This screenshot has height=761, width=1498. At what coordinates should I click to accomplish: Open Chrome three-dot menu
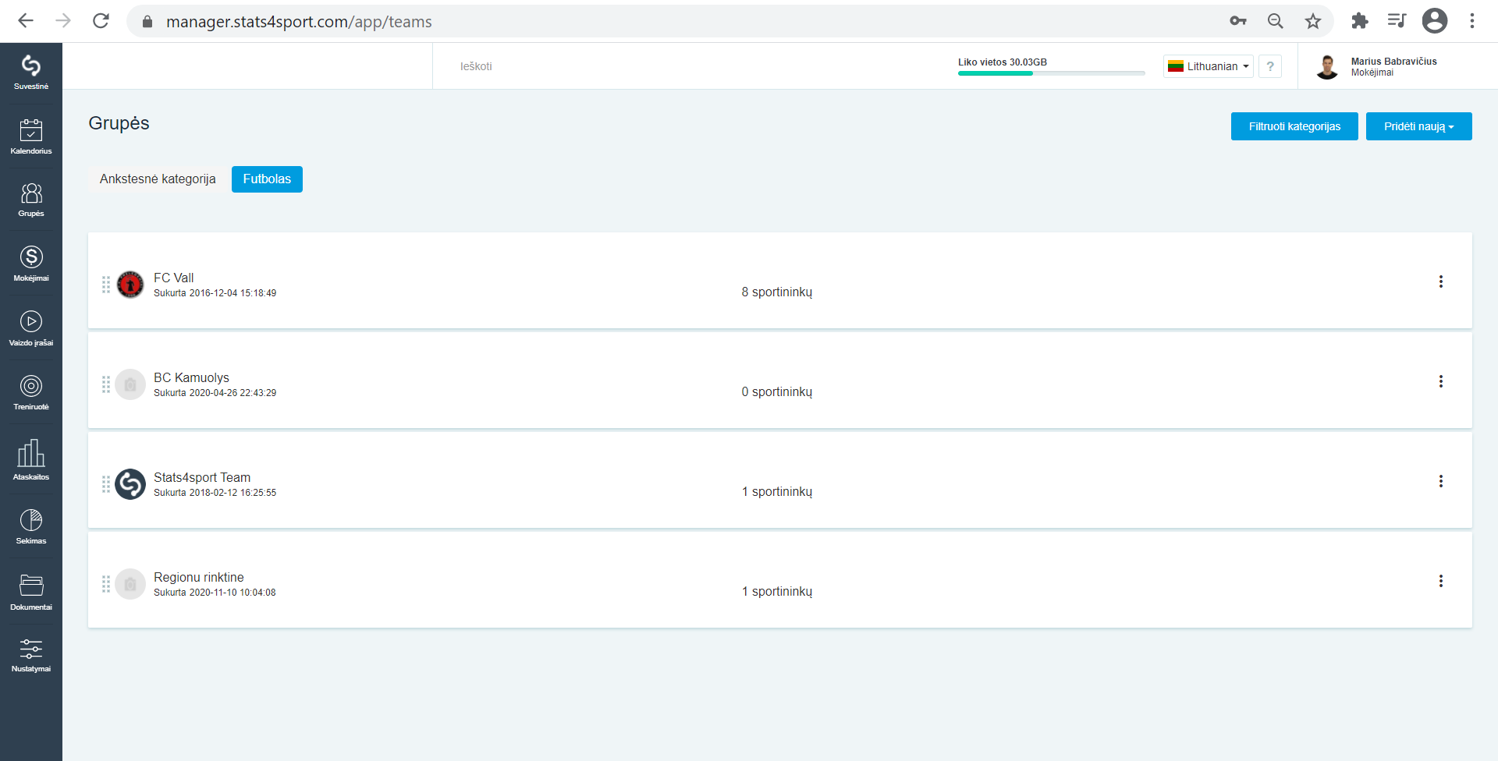tap(1472, 21)
